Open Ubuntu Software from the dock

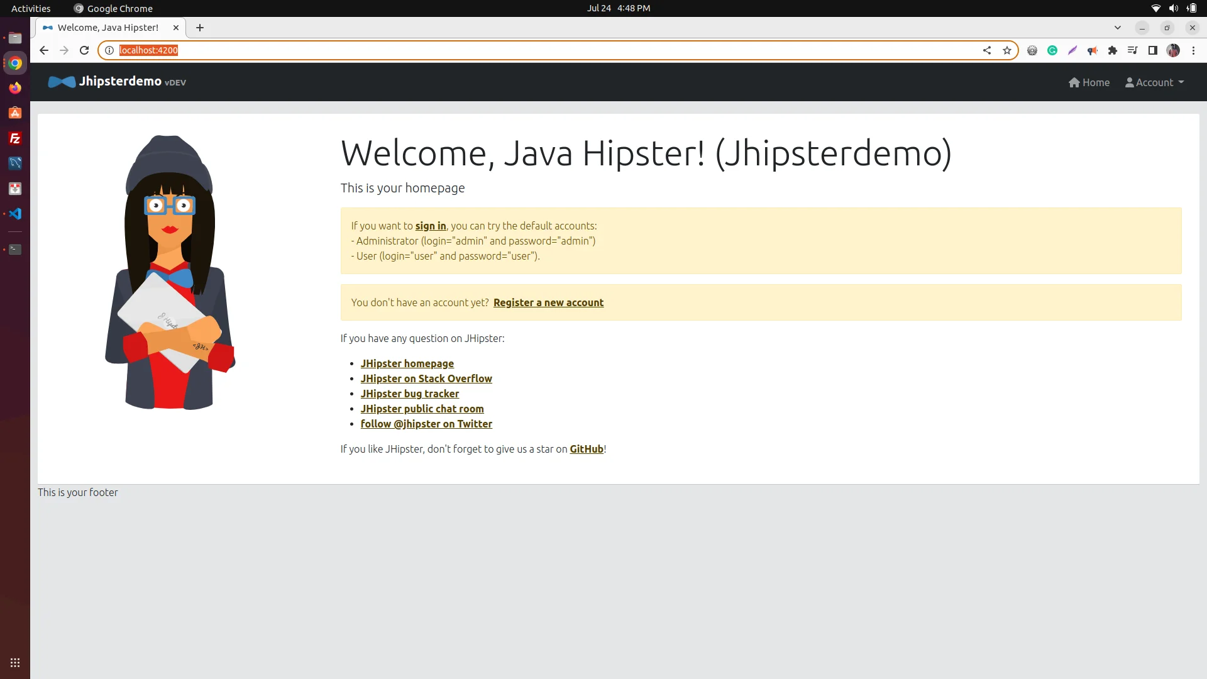pos(15,113)
